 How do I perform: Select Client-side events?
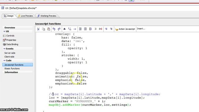point(9,57)
